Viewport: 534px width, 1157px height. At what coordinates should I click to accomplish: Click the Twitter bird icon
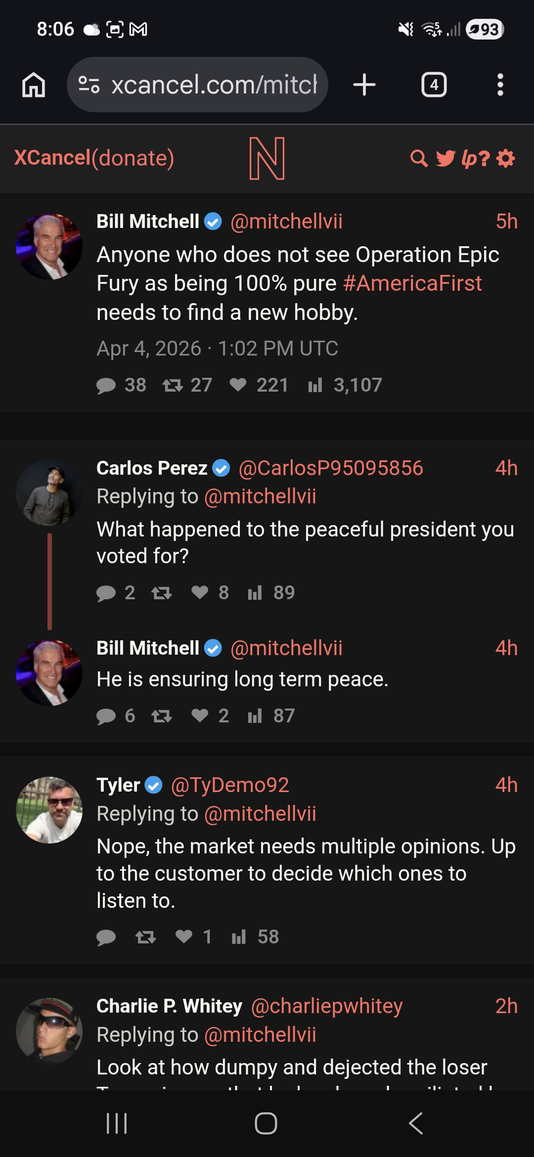445,158
